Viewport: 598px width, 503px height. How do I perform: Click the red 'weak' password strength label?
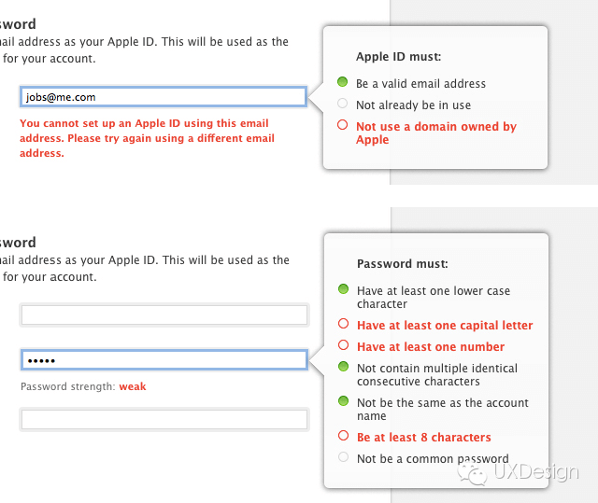tap(133, 386)
